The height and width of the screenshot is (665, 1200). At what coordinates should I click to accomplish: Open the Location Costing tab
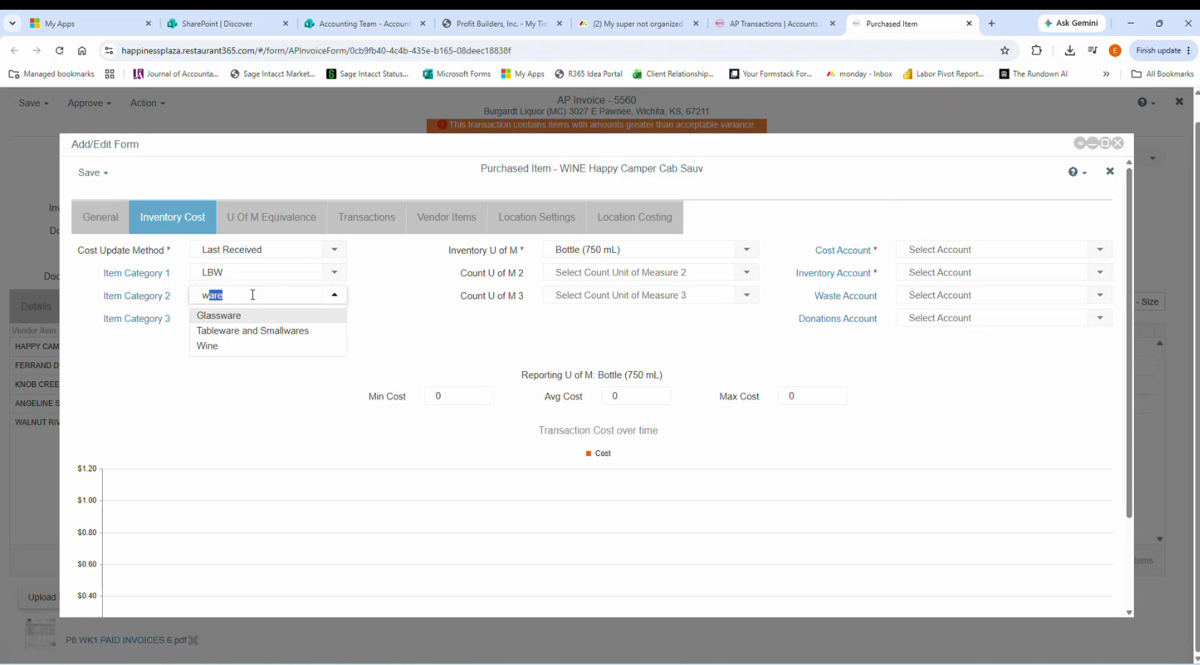pos(634,217)
